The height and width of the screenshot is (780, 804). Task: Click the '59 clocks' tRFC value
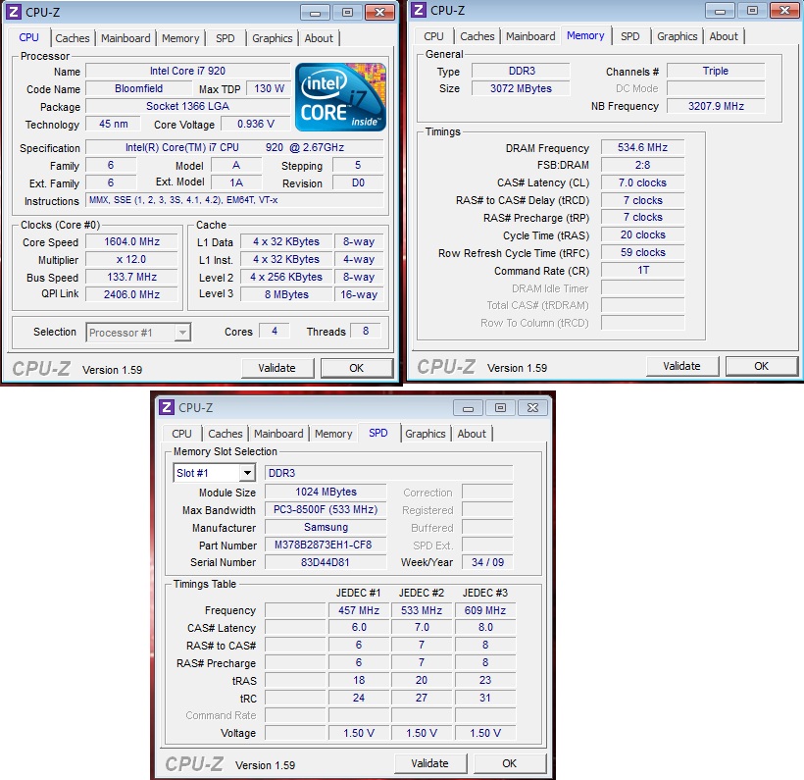[642, 252]
